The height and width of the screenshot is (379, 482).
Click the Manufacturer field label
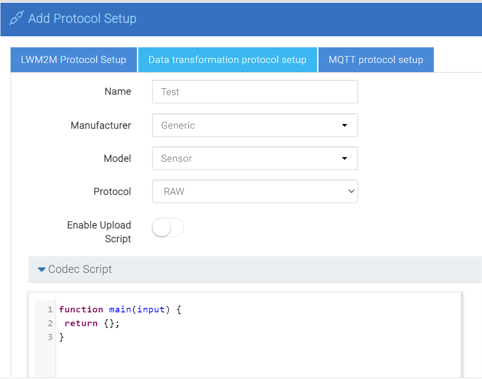pyautogui.click(x=101, y=125)
